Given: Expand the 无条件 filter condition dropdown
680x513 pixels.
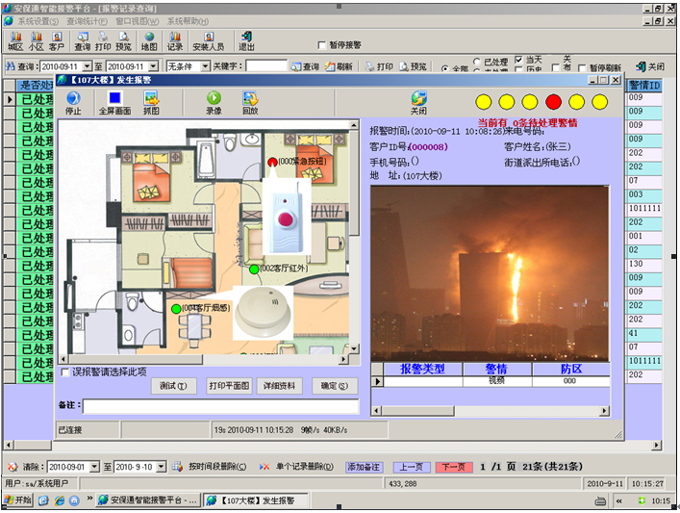Looking at the screenshot, I should click(x=204, y=66).
